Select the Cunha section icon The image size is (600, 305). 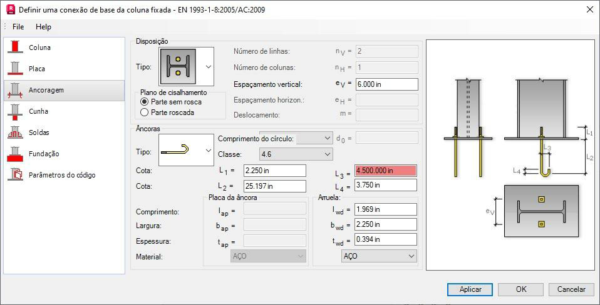pos(15,111)
